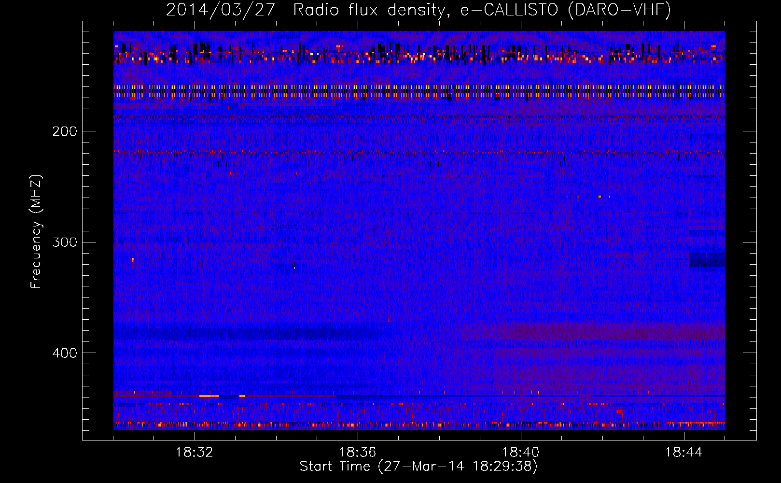Click the 200 frequency tick label
Viewport: 781px width, 483px height.
(65, 131)
